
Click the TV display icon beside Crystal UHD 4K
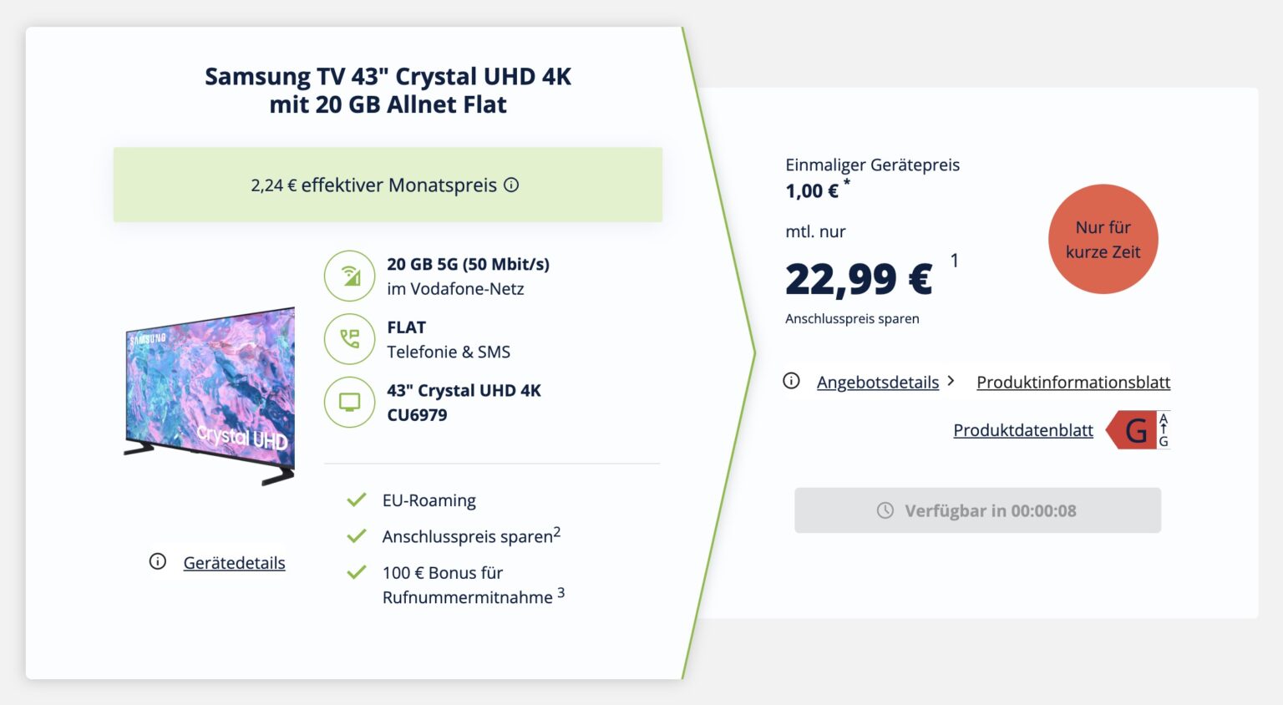click(350, 402)
